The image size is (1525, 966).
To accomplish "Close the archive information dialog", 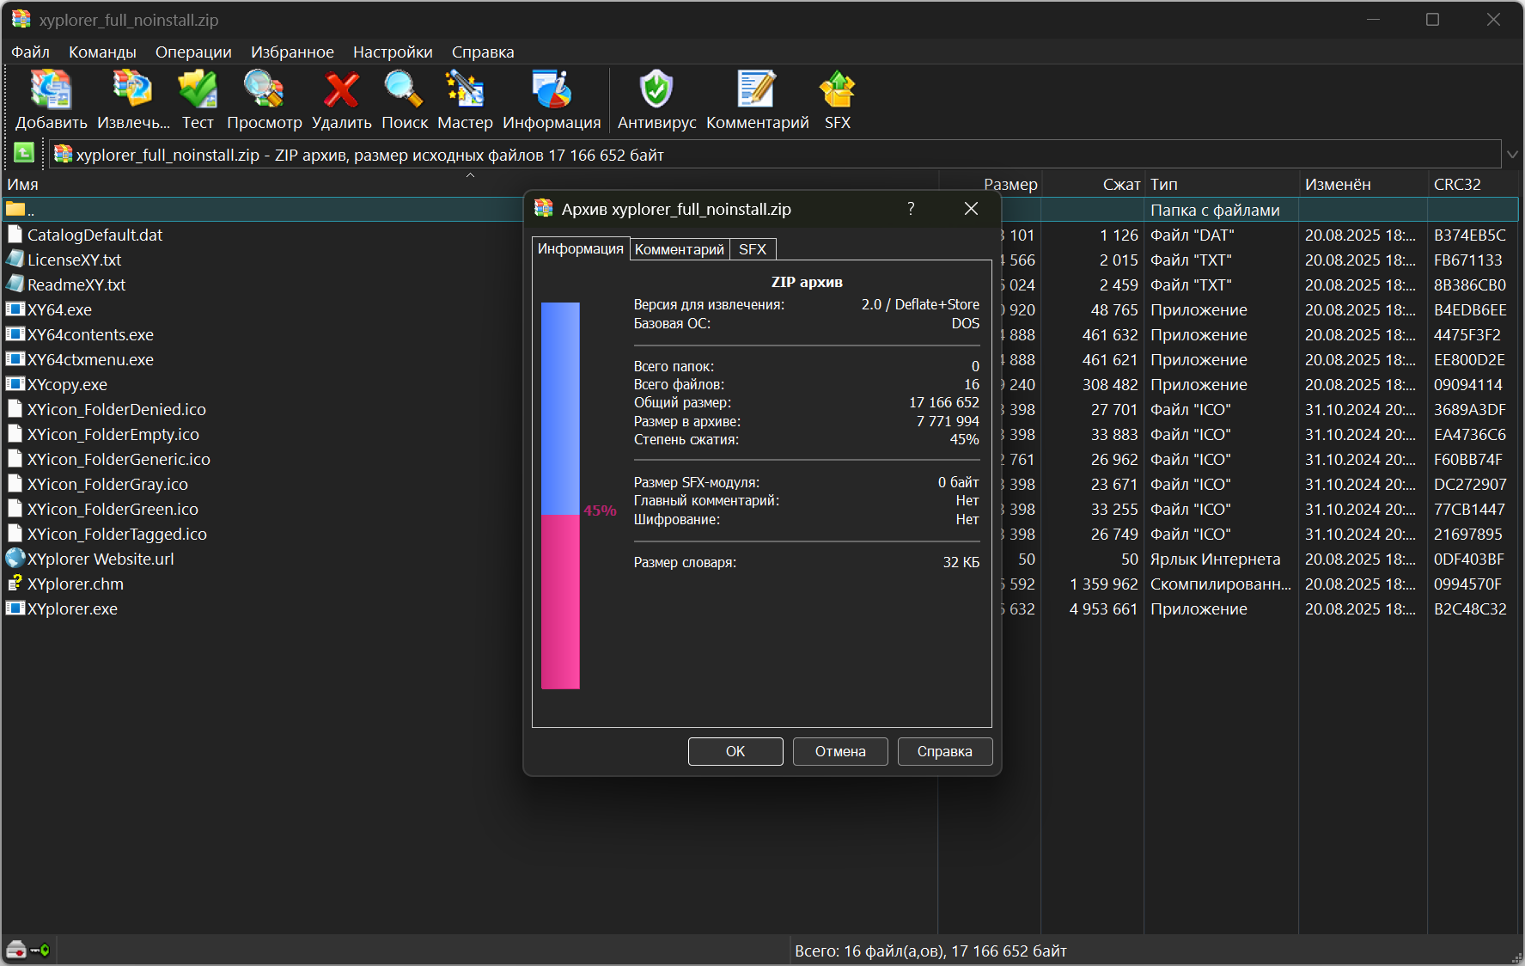I will (971, 209).
